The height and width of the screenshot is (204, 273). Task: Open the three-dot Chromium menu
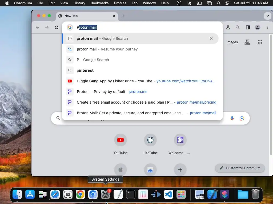coord(267,27)
